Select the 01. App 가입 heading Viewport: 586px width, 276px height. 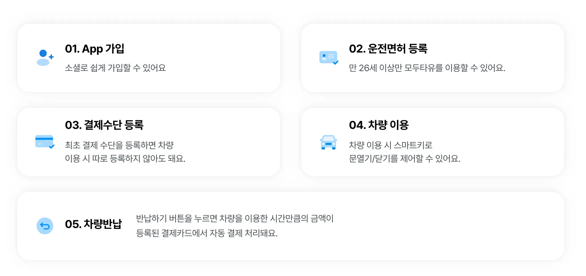[95, 49]
